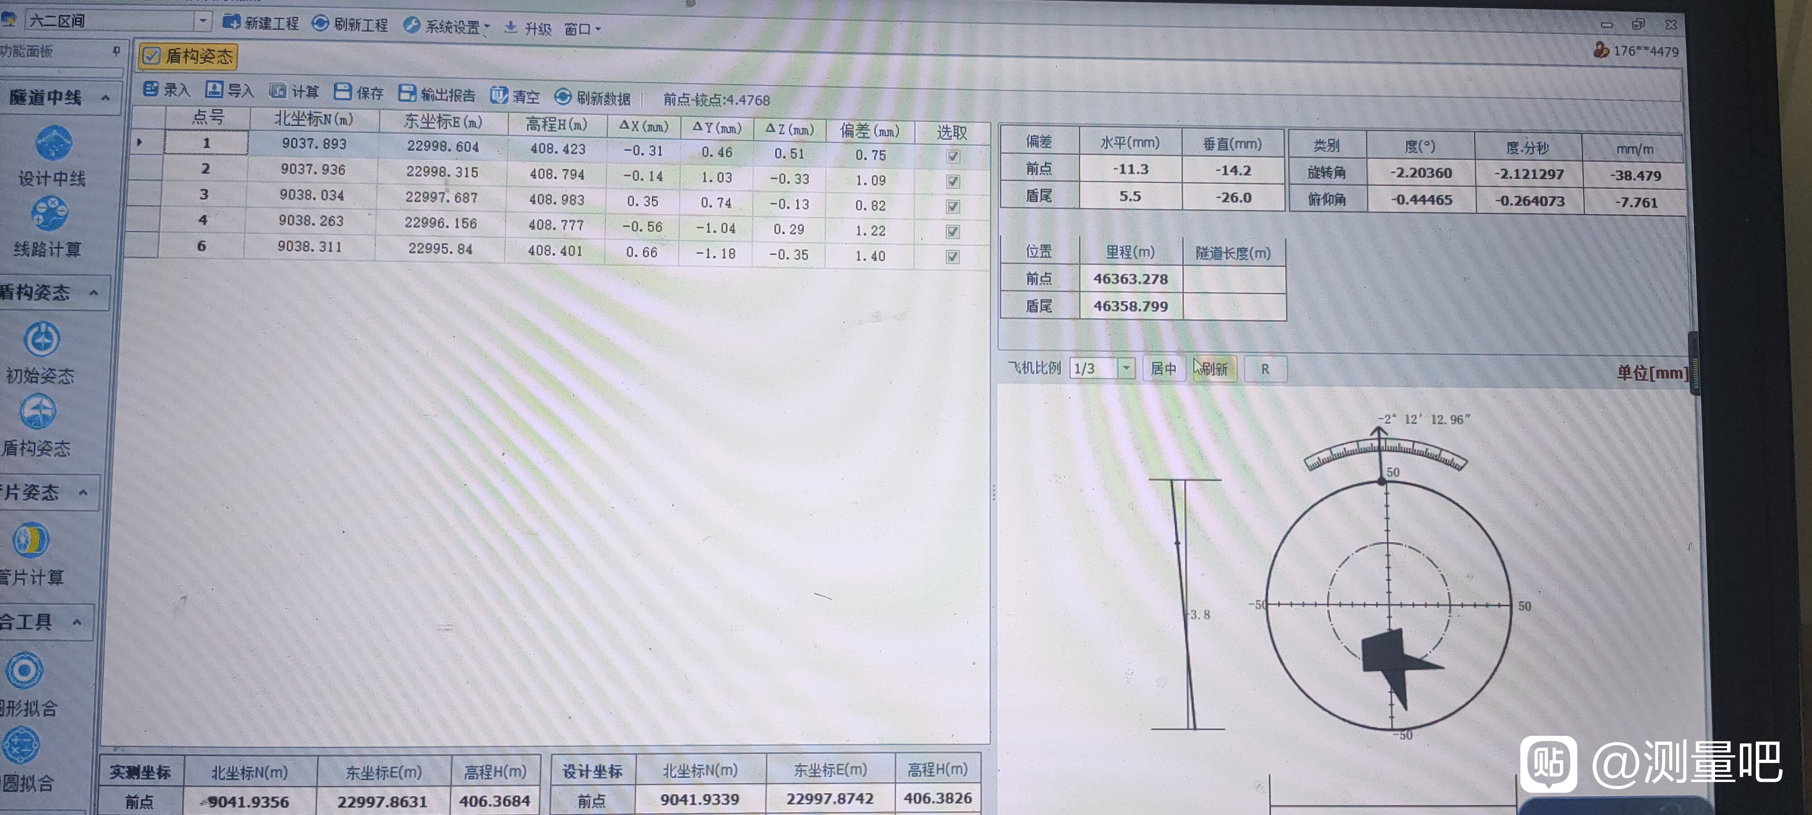Click the 升级 upgrade icon
This screenshot has height=815, width=1812.
pos(511,28)
